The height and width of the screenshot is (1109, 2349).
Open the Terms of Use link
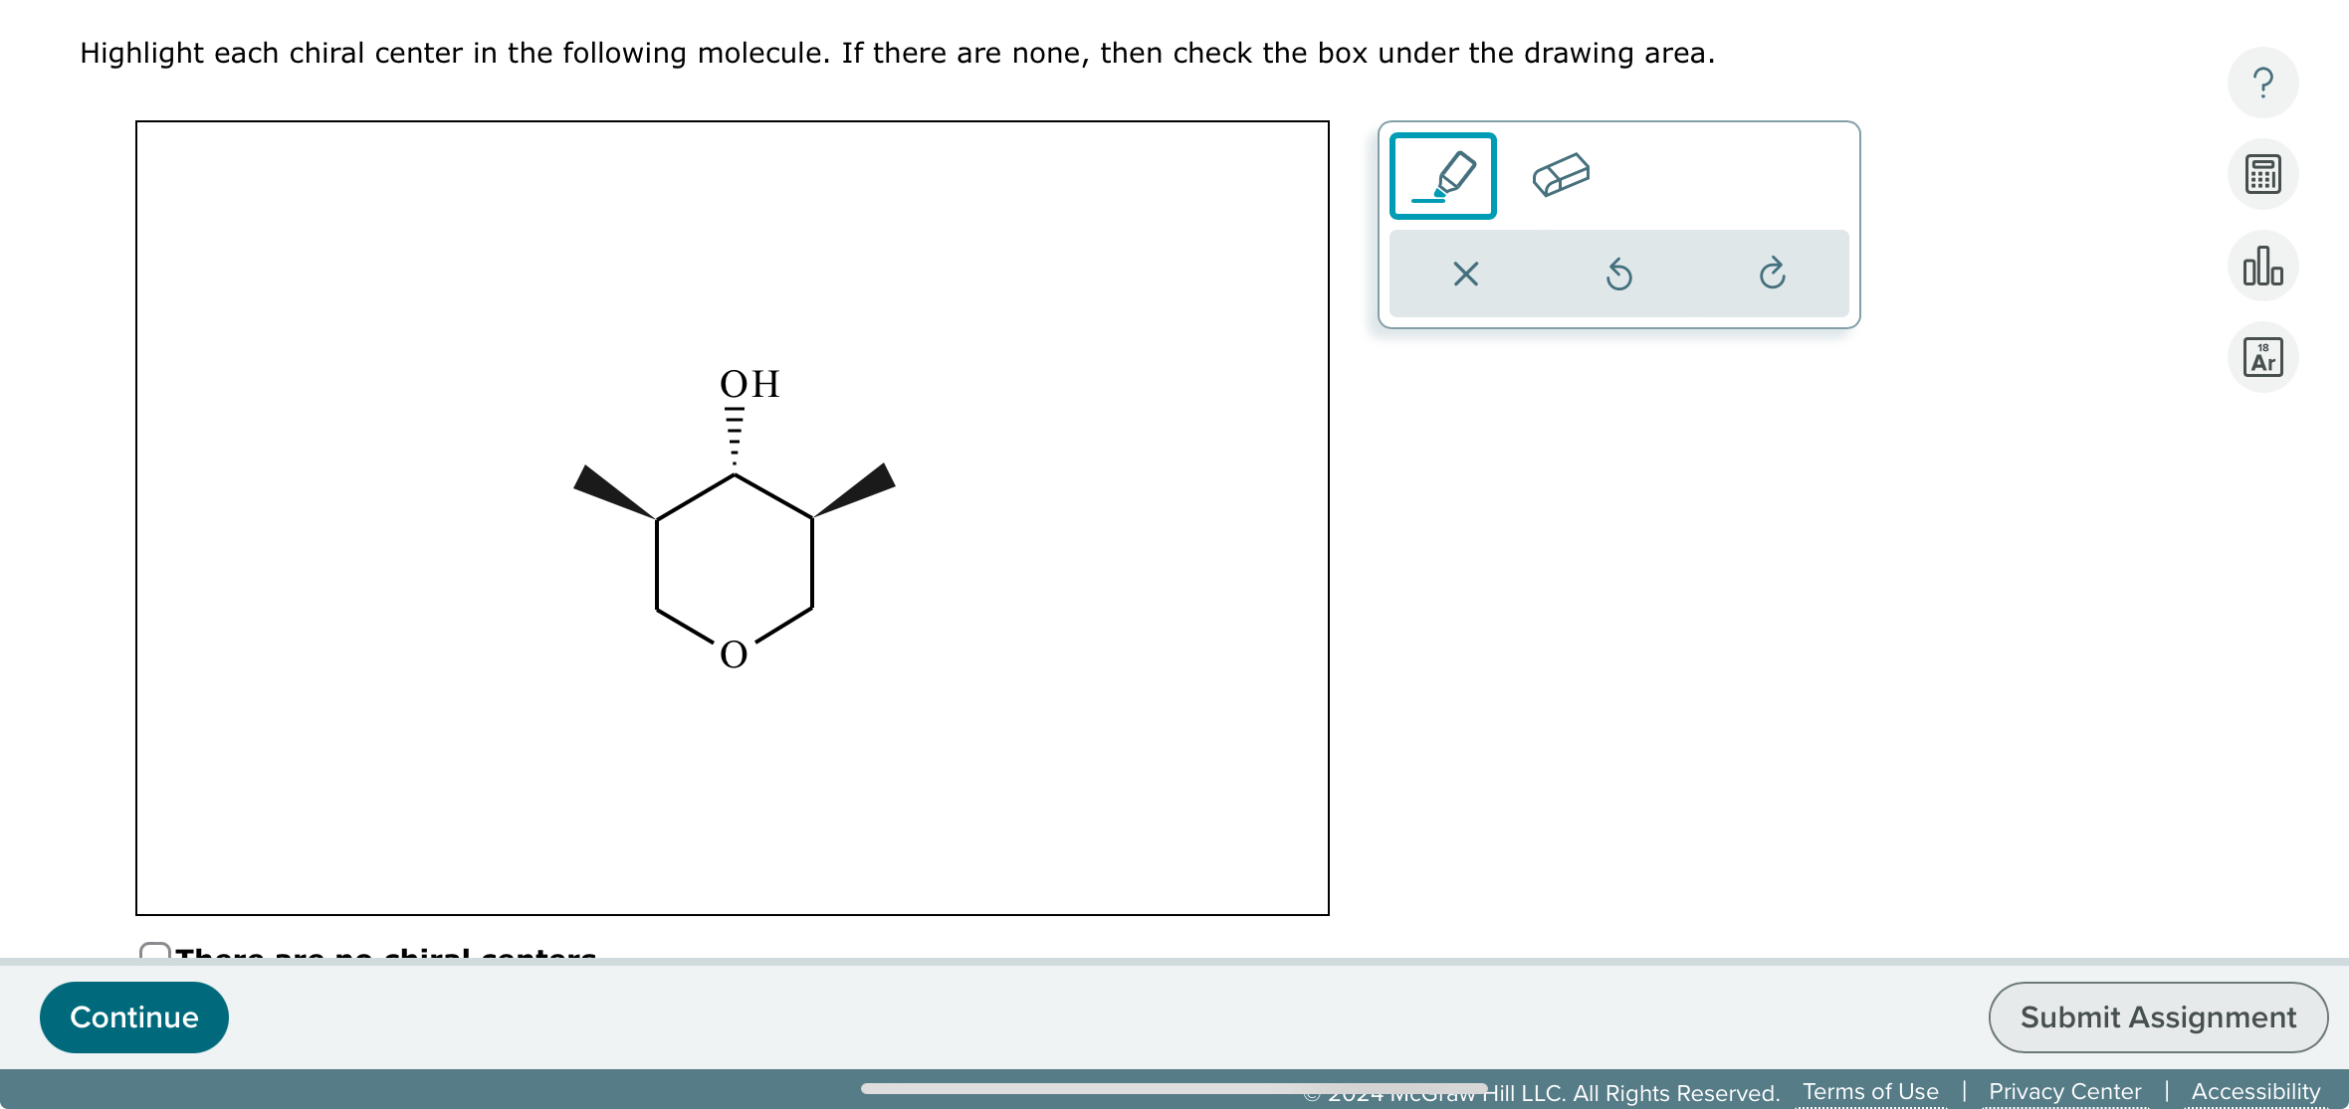pos(1870,1090)
